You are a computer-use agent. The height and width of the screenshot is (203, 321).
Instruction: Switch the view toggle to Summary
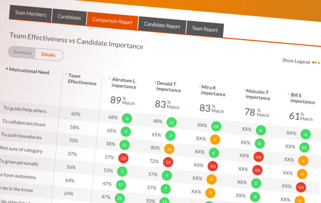[23, 53]
